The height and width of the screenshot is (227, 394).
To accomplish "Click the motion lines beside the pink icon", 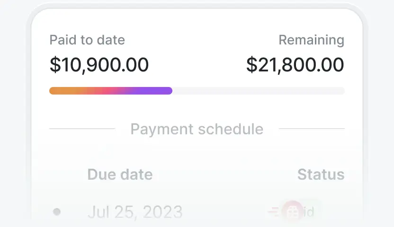I will pyautogui.click(x=273, y=211).
